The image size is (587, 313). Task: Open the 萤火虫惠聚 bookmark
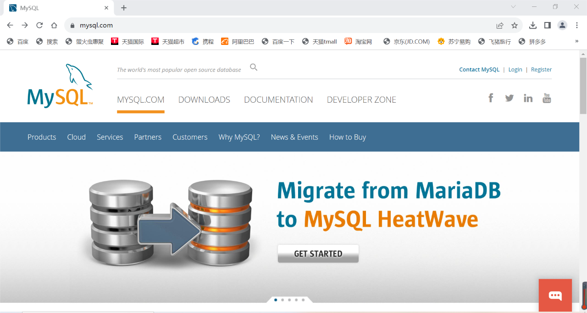[84, 41]
